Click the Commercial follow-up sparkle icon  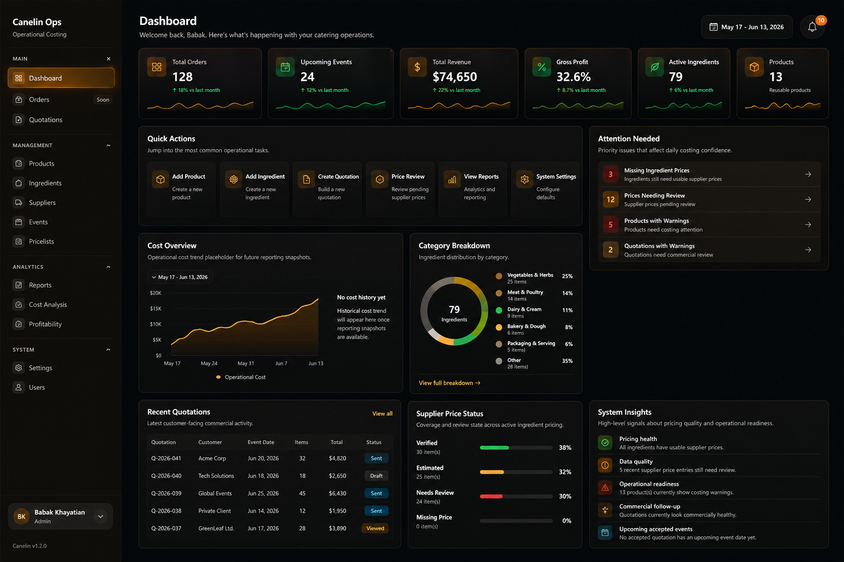(x=605, y=510)
